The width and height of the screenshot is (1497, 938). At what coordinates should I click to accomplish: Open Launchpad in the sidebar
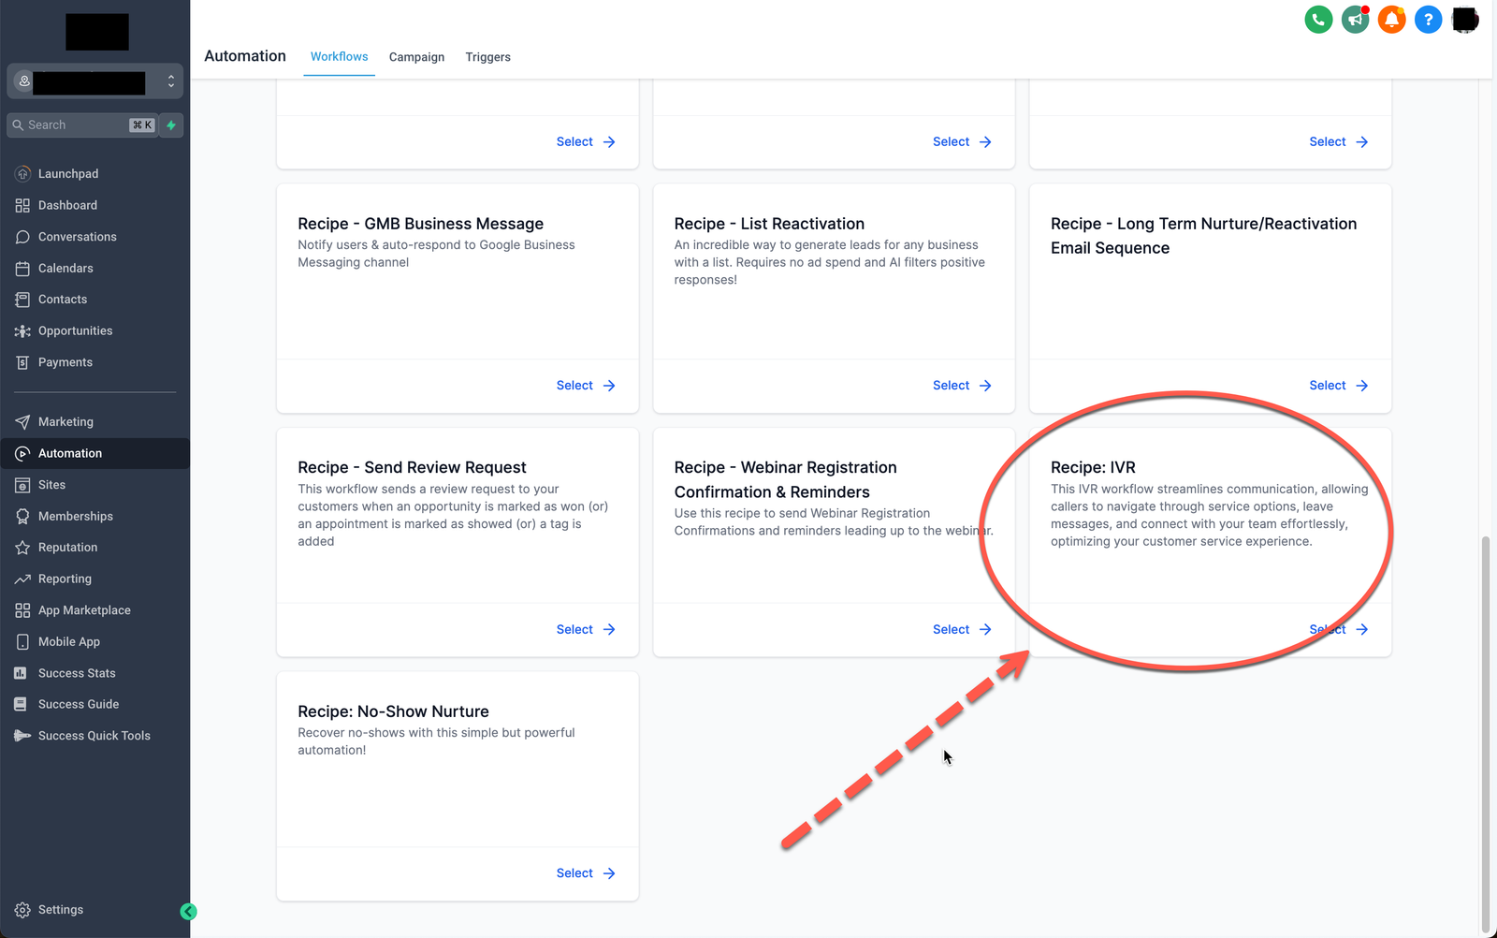pyautogui.click(x=67, y=174)
